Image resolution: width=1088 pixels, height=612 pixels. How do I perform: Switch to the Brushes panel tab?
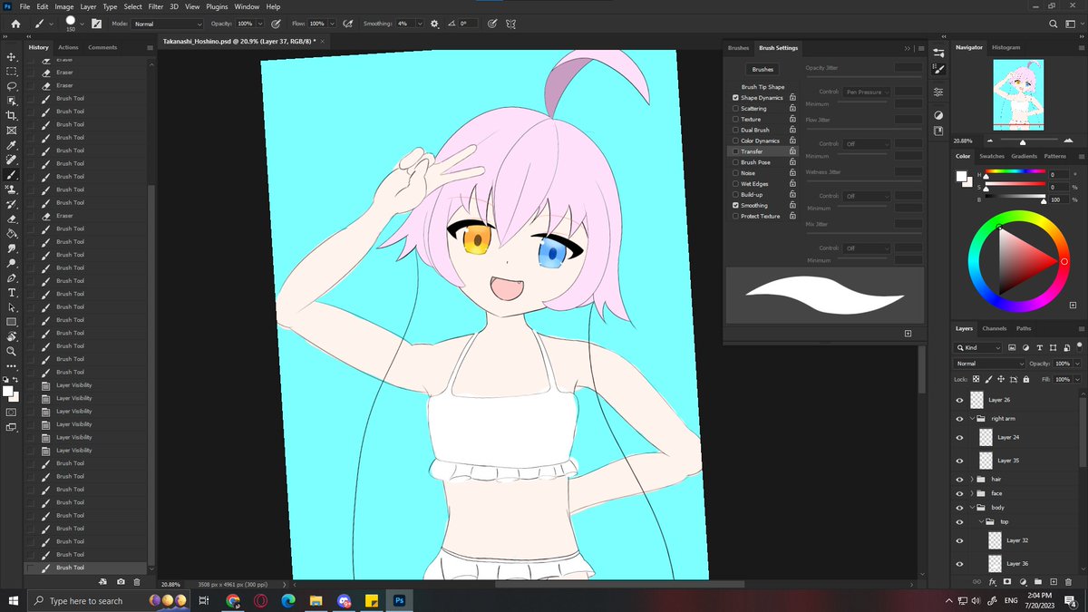739,47
